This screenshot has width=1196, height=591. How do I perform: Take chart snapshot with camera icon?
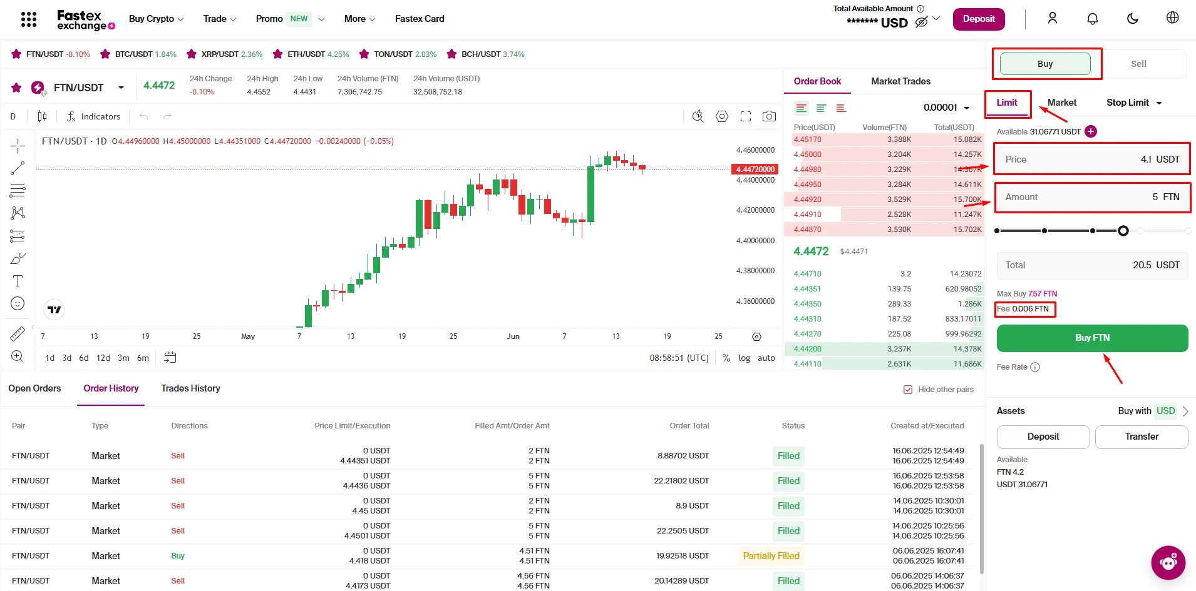[769, 116]
